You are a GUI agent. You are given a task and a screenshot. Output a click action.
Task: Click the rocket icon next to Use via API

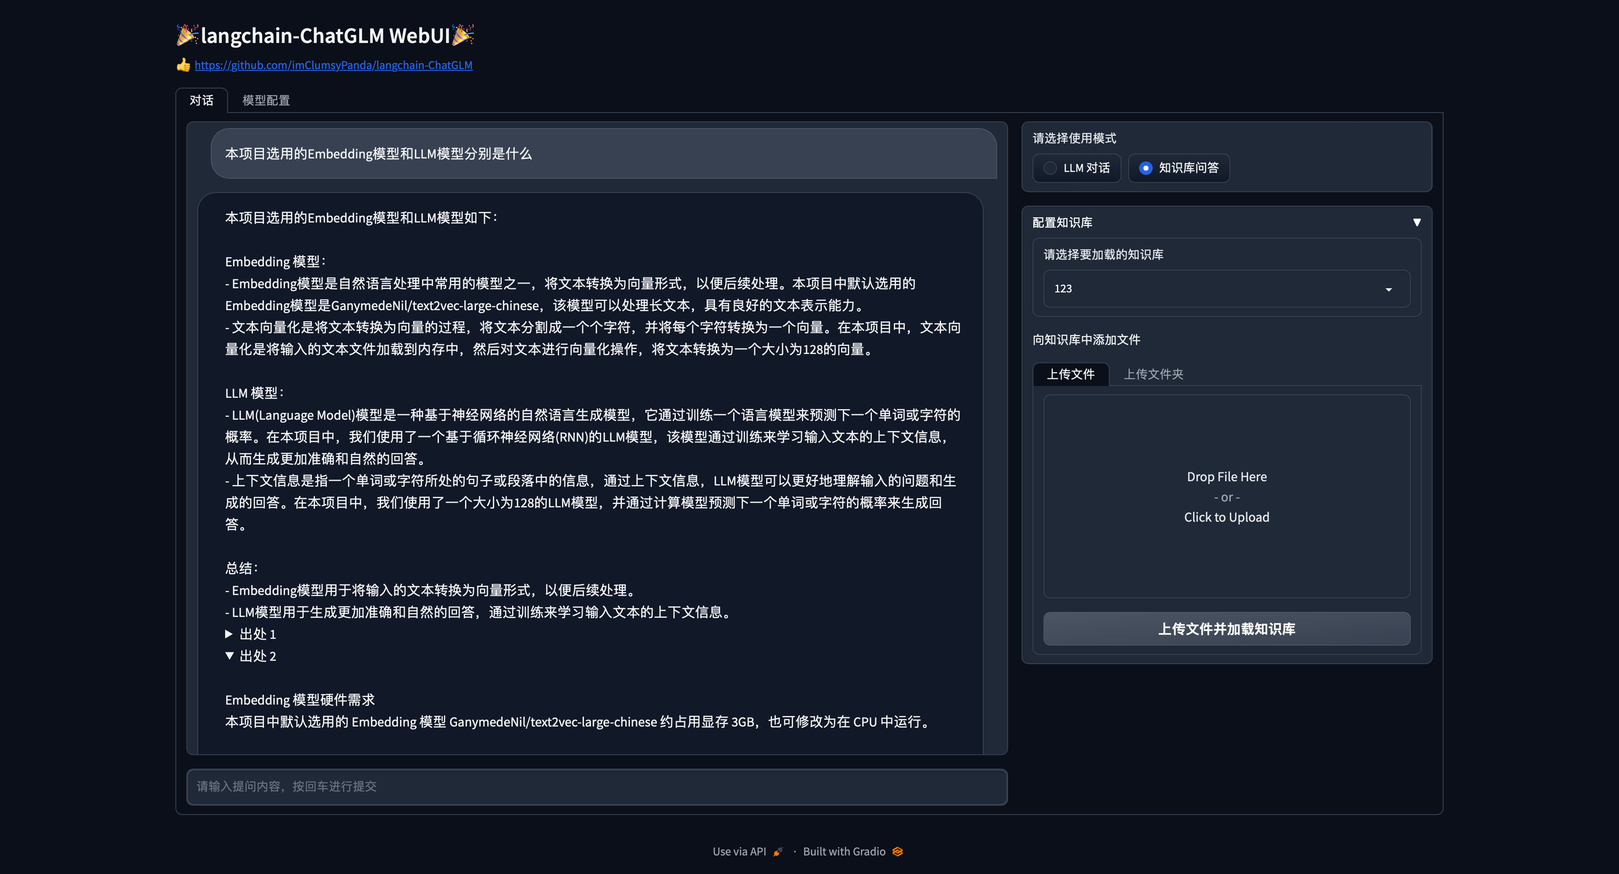(777, 851)
